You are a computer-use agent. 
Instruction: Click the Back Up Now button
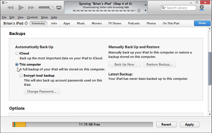coord(125,65)
